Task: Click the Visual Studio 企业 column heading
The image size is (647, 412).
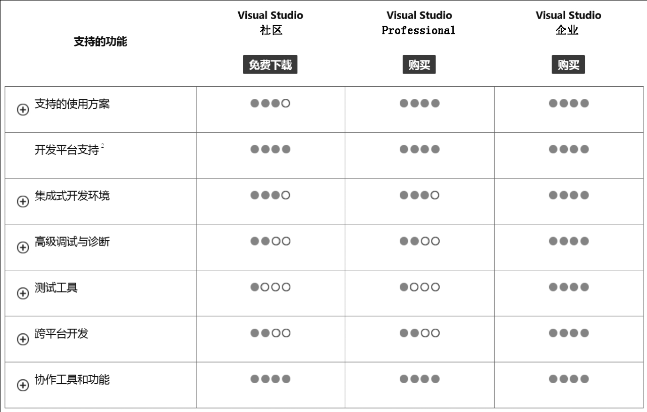Action: pyautogui.click(x=568, y=23)
